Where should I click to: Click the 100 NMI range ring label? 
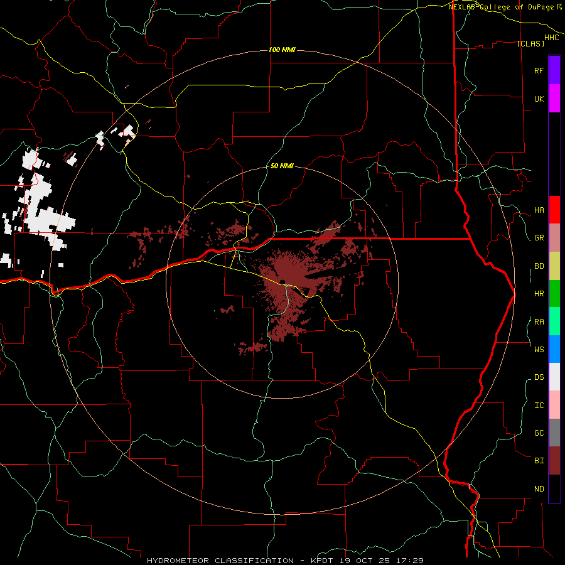click(x=282, y=50)
